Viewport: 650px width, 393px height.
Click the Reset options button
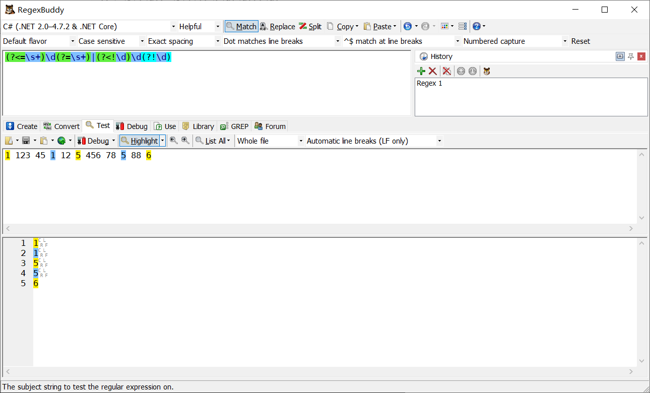pyautogui.click(x=580, y=41)
